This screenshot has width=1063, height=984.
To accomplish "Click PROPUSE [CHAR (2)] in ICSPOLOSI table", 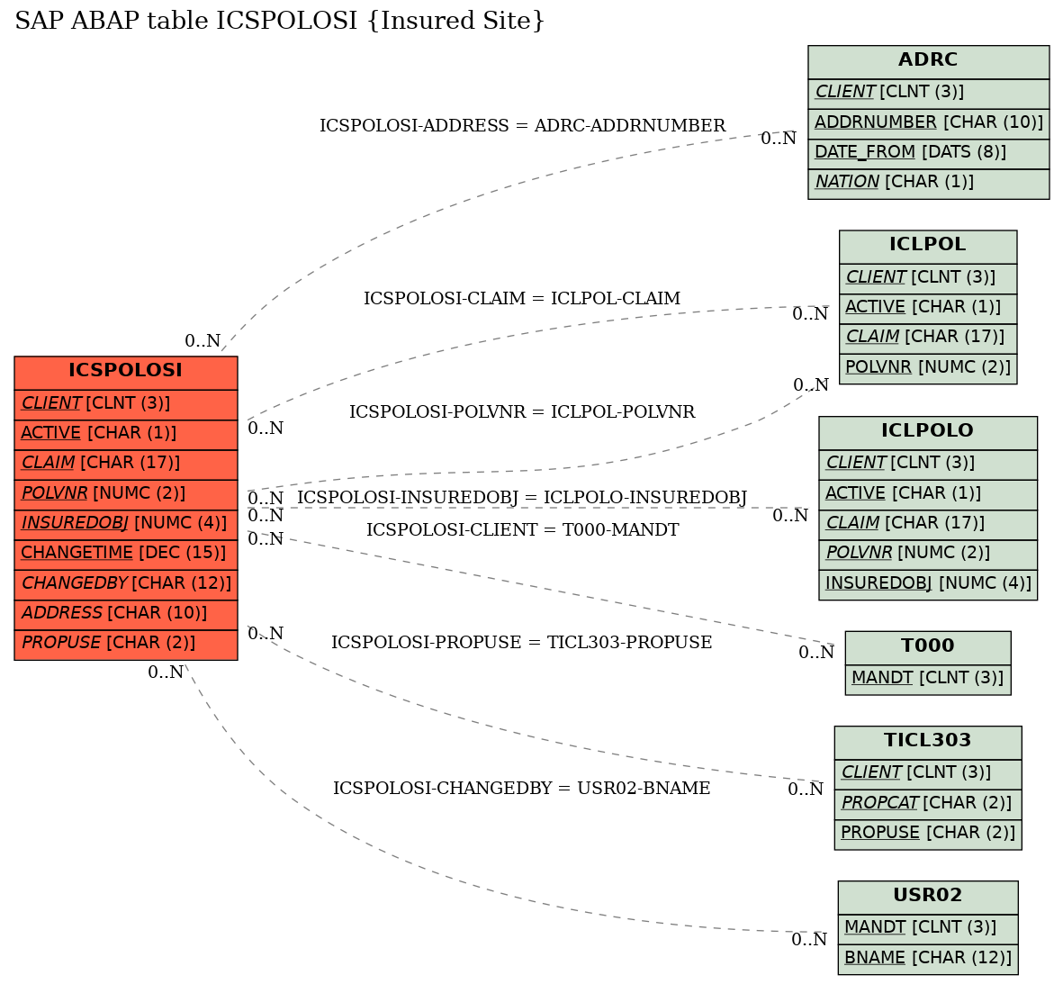I will click(126, 645).
